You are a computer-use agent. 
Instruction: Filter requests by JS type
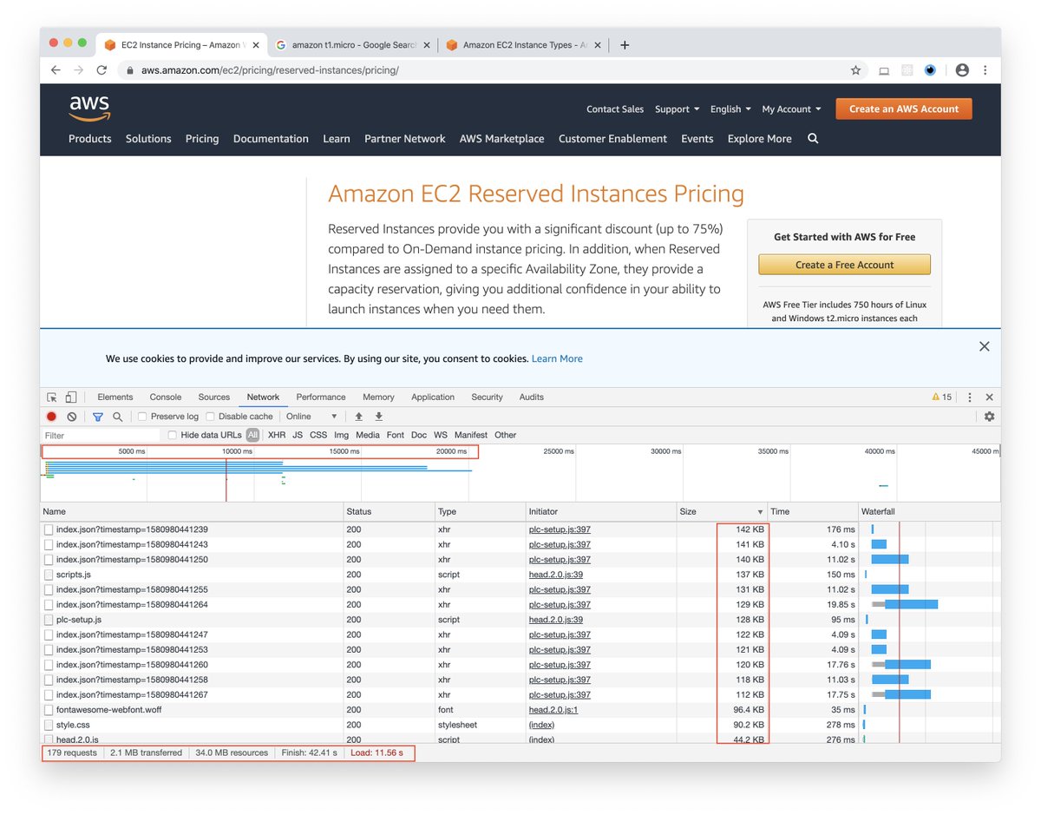[298, 435]
